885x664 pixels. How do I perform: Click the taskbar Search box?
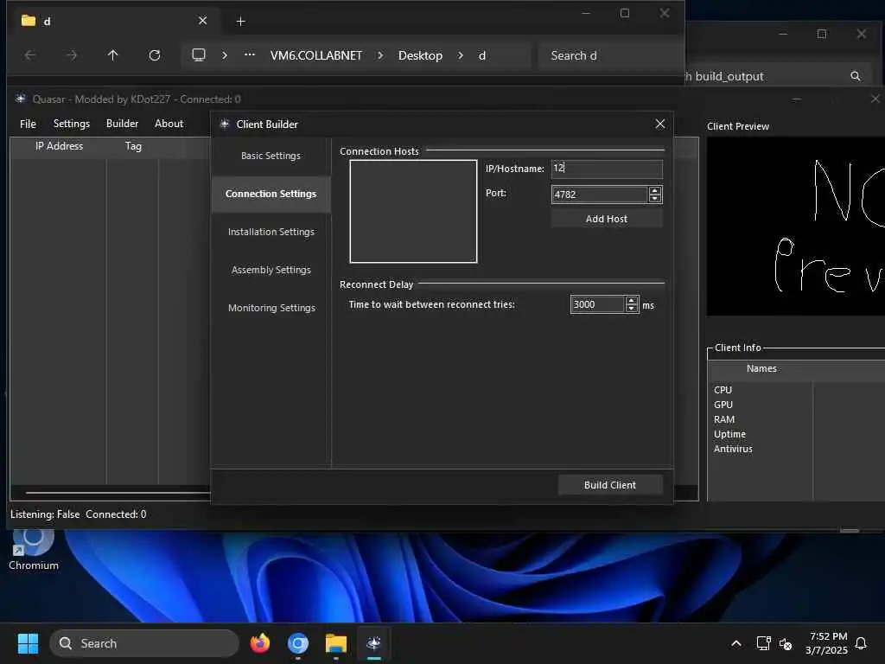coord(144,643)
